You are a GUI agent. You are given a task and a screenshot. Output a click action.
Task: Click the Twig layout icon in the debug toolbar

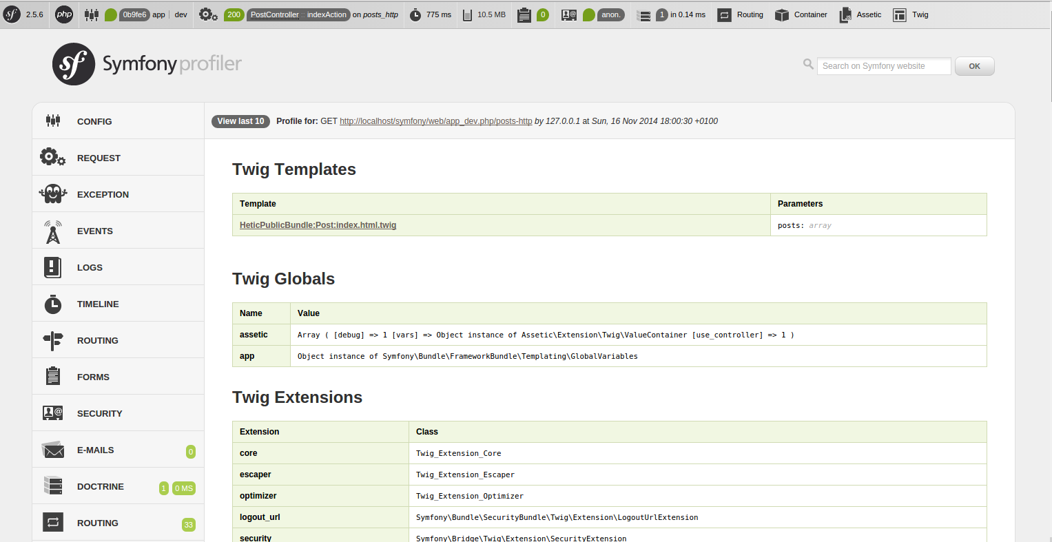[900, 15]
